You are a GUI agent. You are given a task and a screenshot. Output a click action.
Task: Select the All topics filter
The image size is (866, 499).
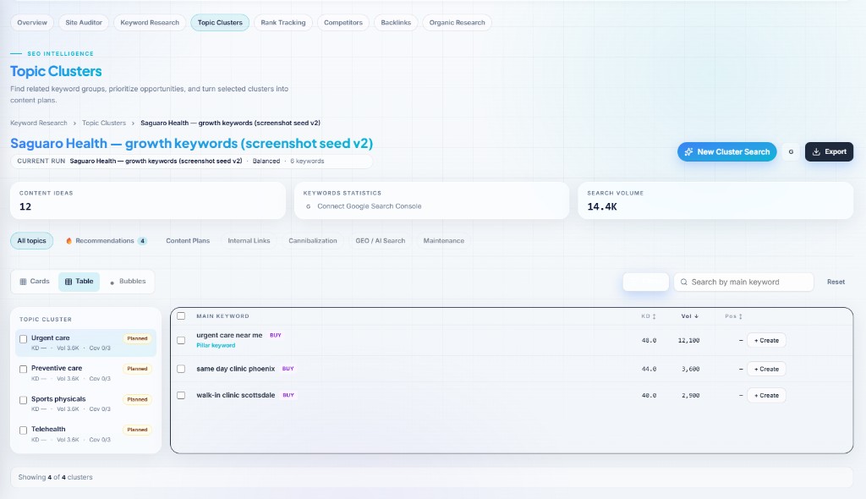(x=31, y=241)
